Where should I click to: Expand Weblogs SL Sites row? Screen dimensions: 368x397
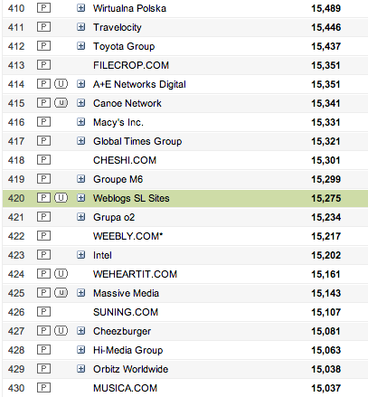pos(80,198)
